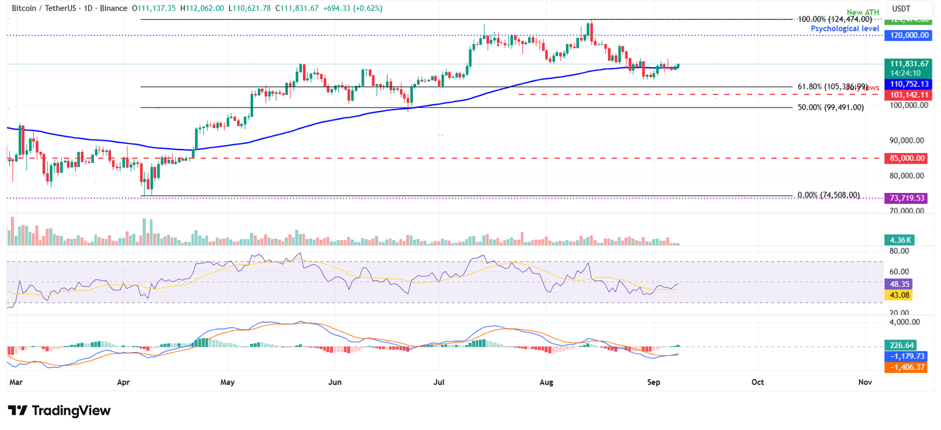Click the MACD histogram value 226.64
This screenshot has width=941, height=430.
(899, 345)
